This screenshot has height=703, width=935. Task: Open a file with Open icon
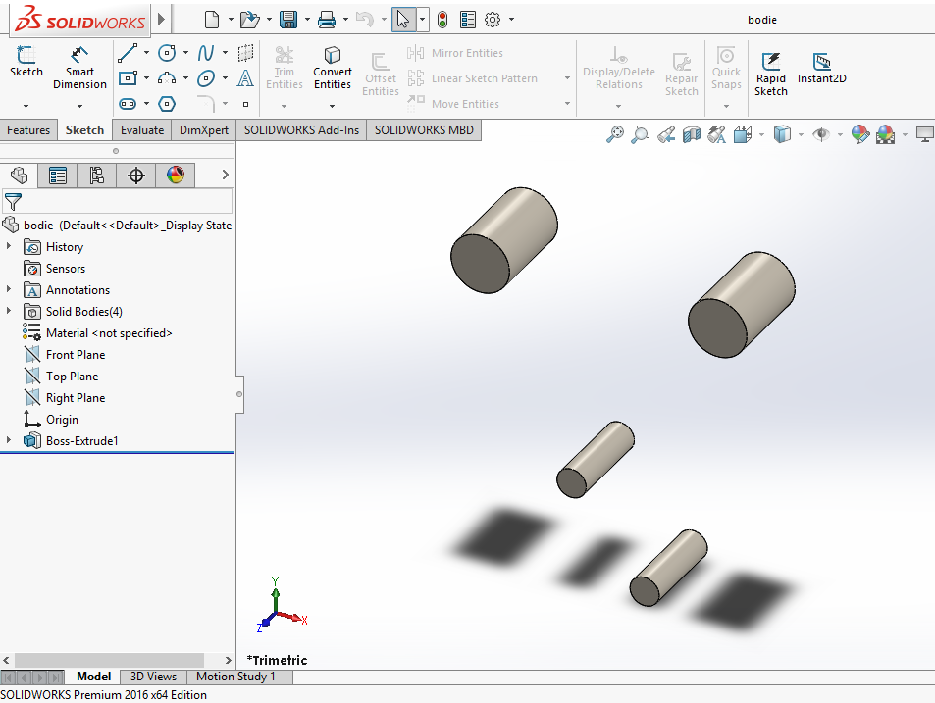[x=249, y=20]
